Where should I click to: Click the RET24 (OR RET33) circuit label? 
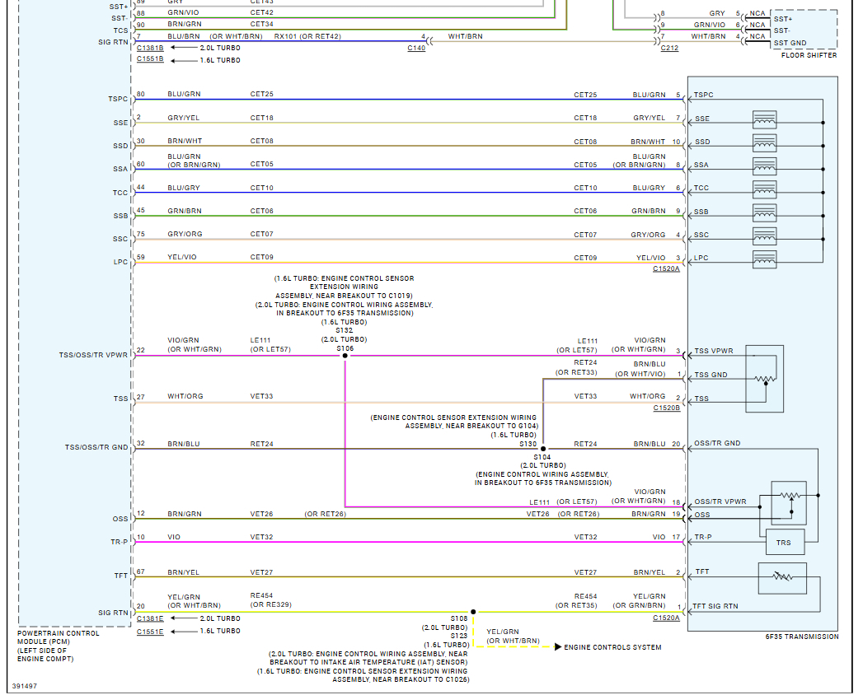[x=576, y=367]
